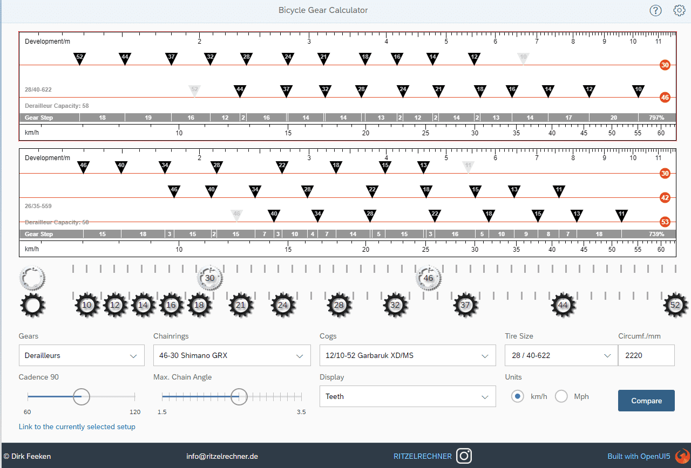Click the Circumference mm input field
The image size is (691, 468).
[646, 356]
